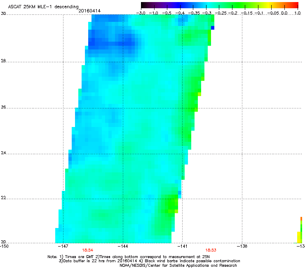Click the colorbar value -0.1
The width and height of the screenshot is (305, 268).
click(259, 13)
